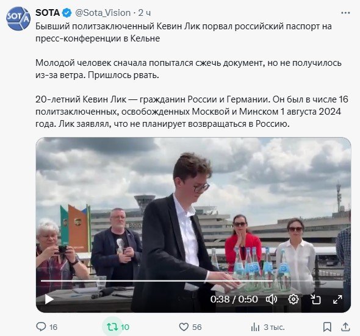Open the @Sota_Vision handle link

click(x=103, y=13)
